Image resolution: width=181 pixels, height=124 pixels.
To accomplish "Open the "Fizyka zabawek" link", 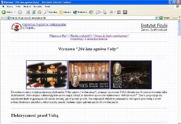I will tap(80, 36).
